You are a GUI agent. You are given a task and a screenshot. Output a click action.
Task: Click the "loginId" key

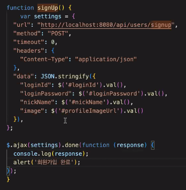click(35, 85)
